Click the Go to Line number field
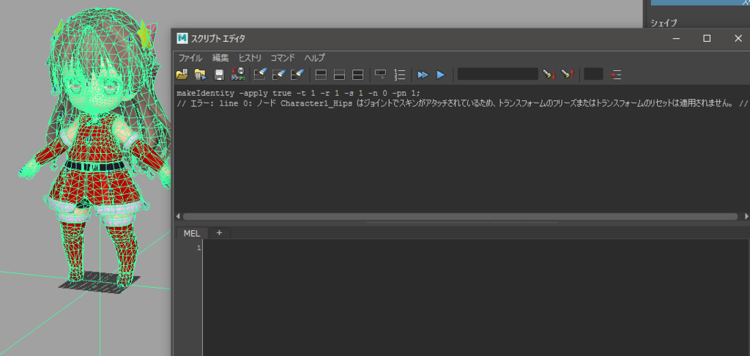Image resolution: width=750 pixels, height=356 pixels. tap(593, 74)
